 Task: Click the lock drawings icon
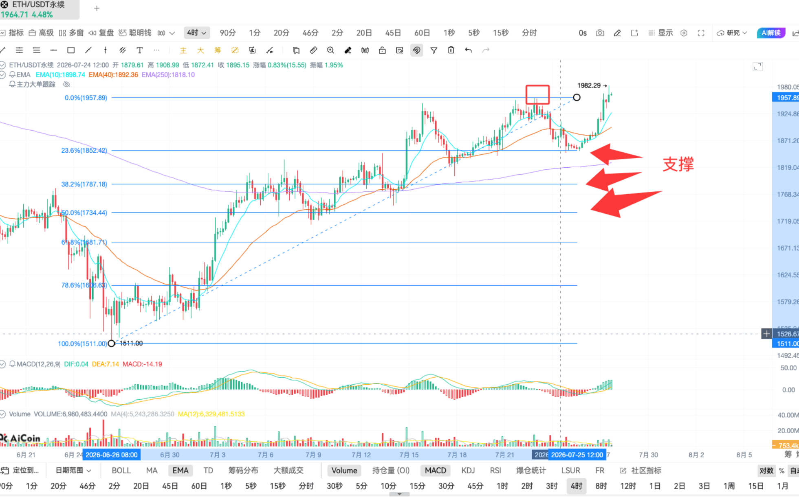point(382,50)
